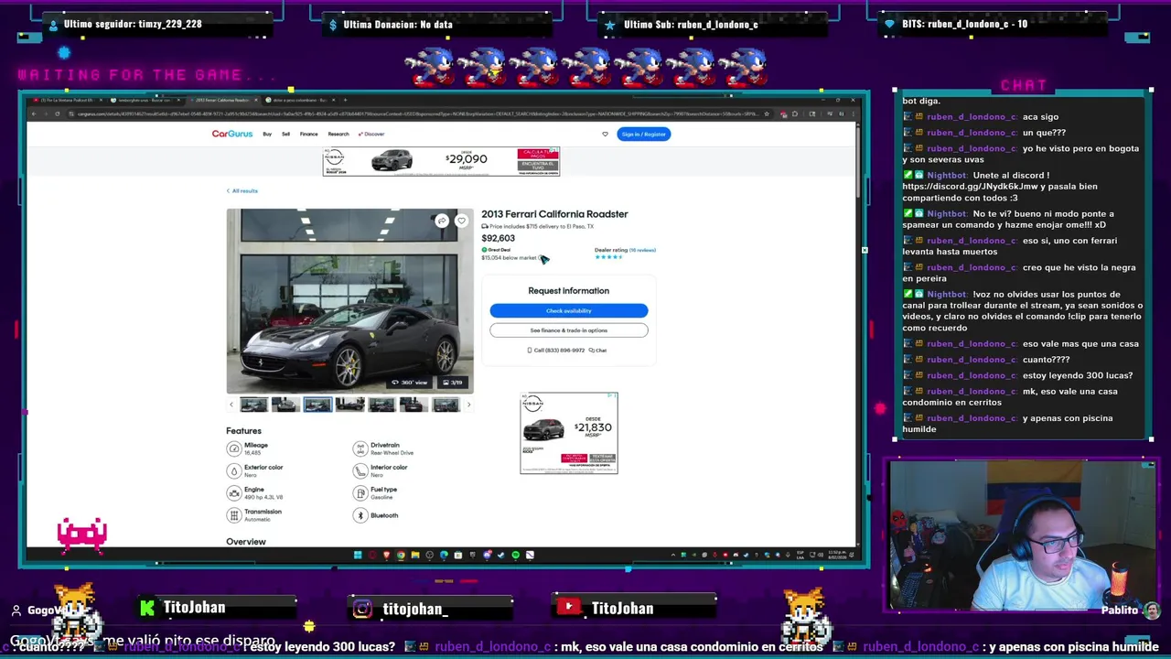The width and height of the screenshot is (1171, 659).
Task: Click the CarGurus logo
Action: 232,134
